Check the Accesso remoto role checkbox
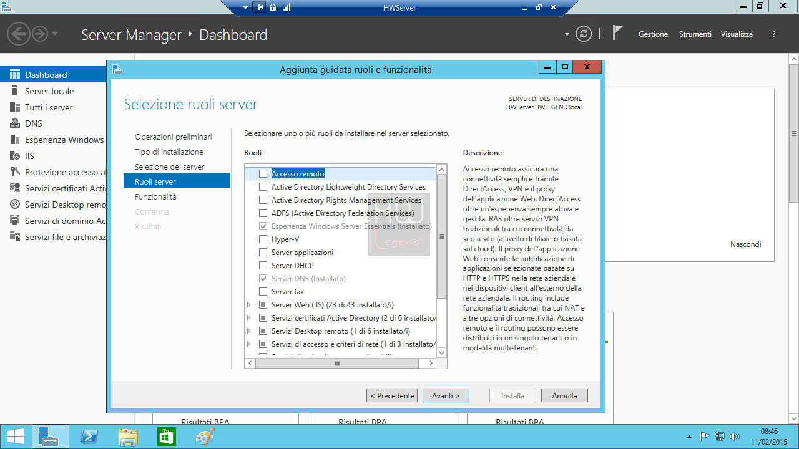This screenshot has height=449, width=799. tap(263, 174)
